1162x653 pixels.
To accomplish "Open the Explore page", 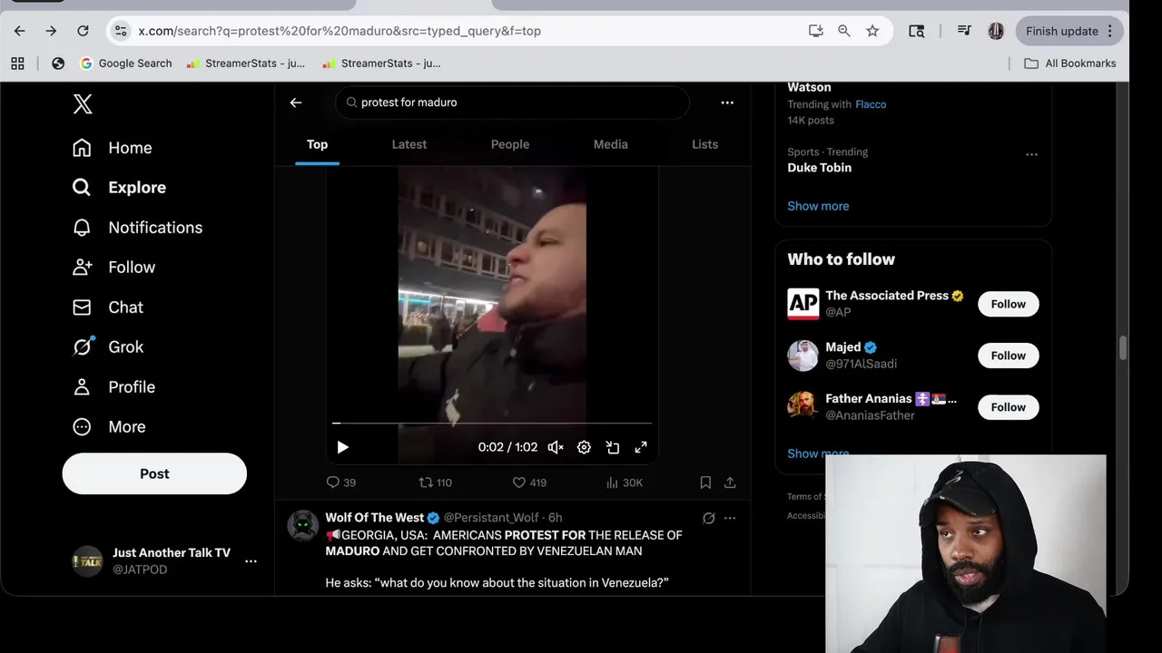I will click(x=119, y=188).
